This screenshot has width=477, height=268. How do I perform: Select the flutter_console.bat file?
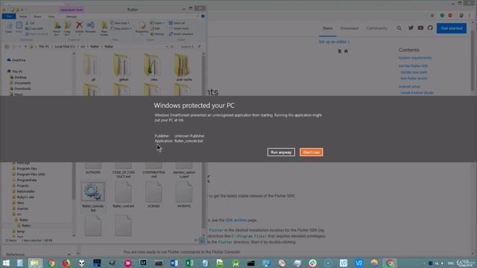[92, 197]
